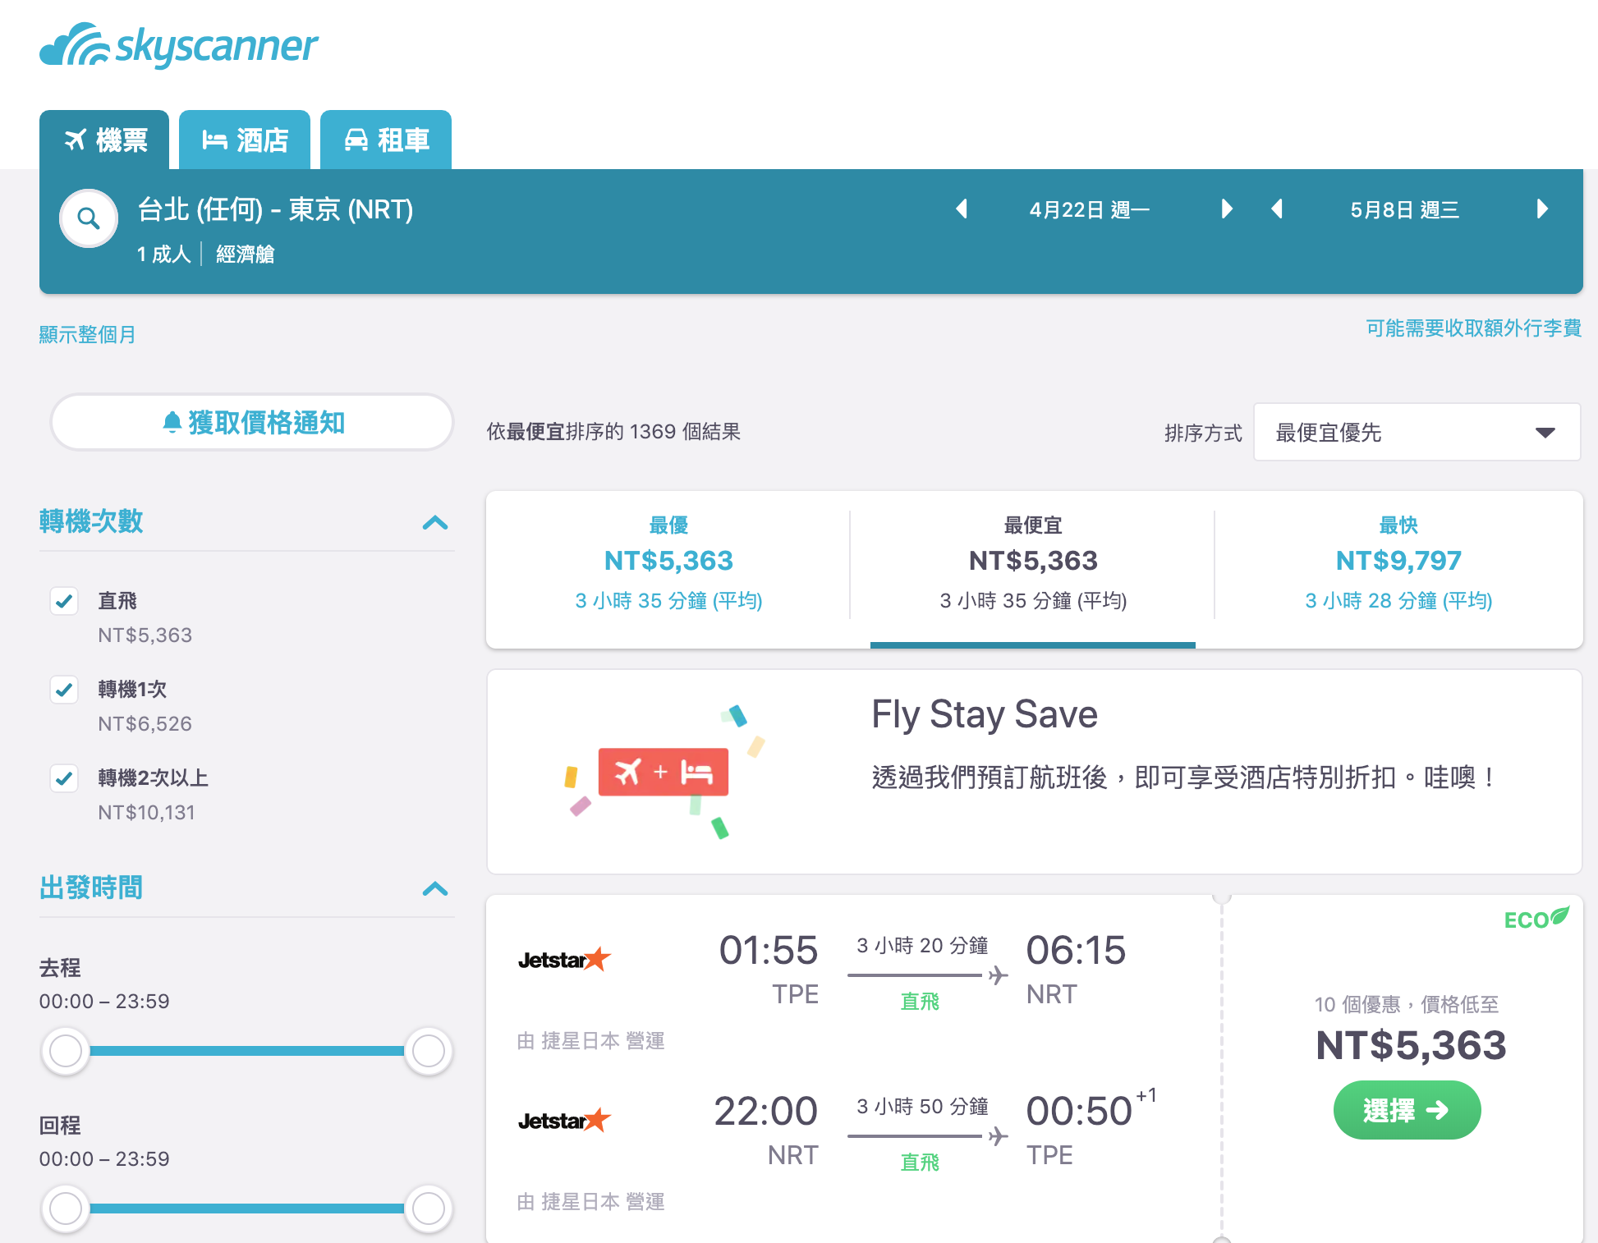Viewport: 1598px width, 1243px height.
Task: Click the bell icon on 獲取價格通知
Action: pyautogui.click(x=171, y=423)
